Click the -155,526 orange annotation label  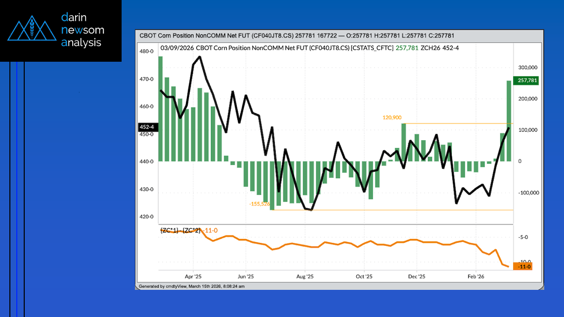tap(260, 203)
